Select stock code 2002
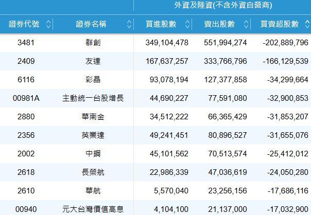Image resolution: width=311 pixels, height=215 pixels. (x=26, y=154)
